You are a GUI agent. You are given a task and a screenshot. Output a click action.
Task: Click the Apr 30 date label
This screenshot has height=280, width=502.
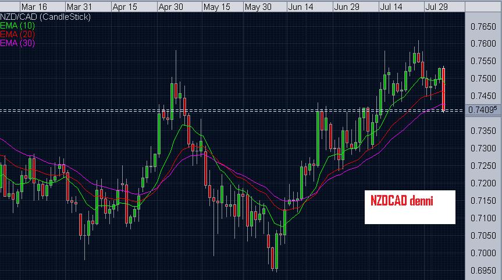point(170,7)
